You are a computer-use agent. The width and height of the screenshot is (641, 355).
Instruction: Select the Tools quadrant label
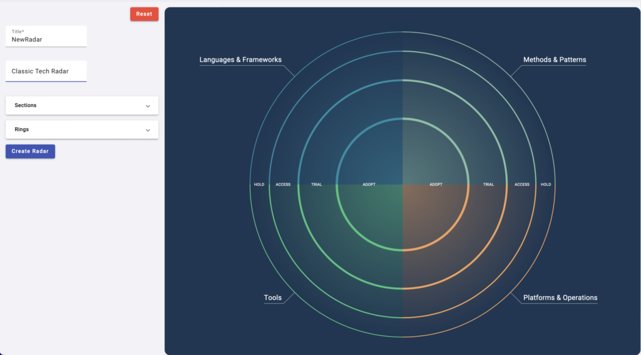click(272, 298)
